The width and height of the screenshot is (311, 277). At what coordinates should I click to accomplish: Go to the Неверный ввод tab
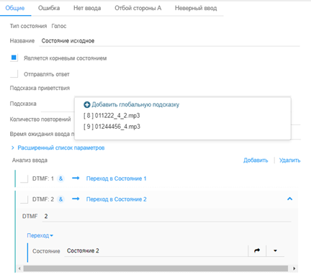196,8
